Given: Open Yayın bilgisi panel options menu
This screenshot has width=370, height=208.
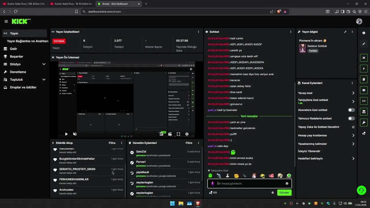Looking at the screenshot, I should [x=352, y=32].
